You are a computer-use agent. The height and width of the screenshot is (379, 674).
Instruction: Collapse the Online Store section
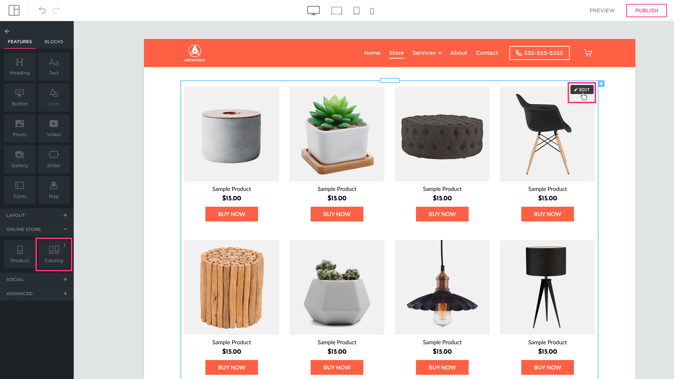pyautogui.click(x=37, y=229)
